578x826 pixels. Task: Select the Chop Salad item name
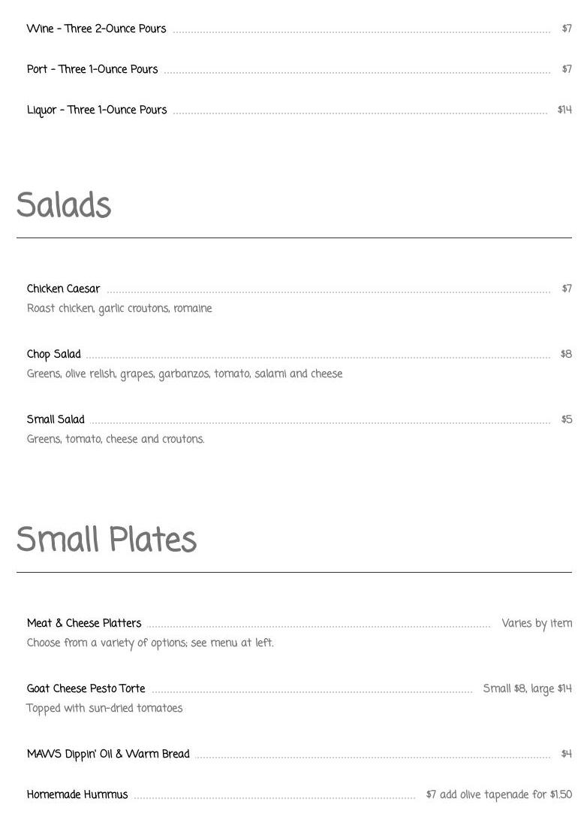click(53, 354)
